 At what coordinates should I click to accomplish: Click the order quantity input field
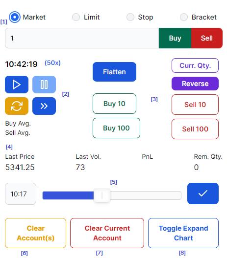(82, 38)
